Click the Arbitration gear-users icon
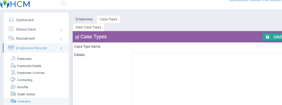 [13, 101]
